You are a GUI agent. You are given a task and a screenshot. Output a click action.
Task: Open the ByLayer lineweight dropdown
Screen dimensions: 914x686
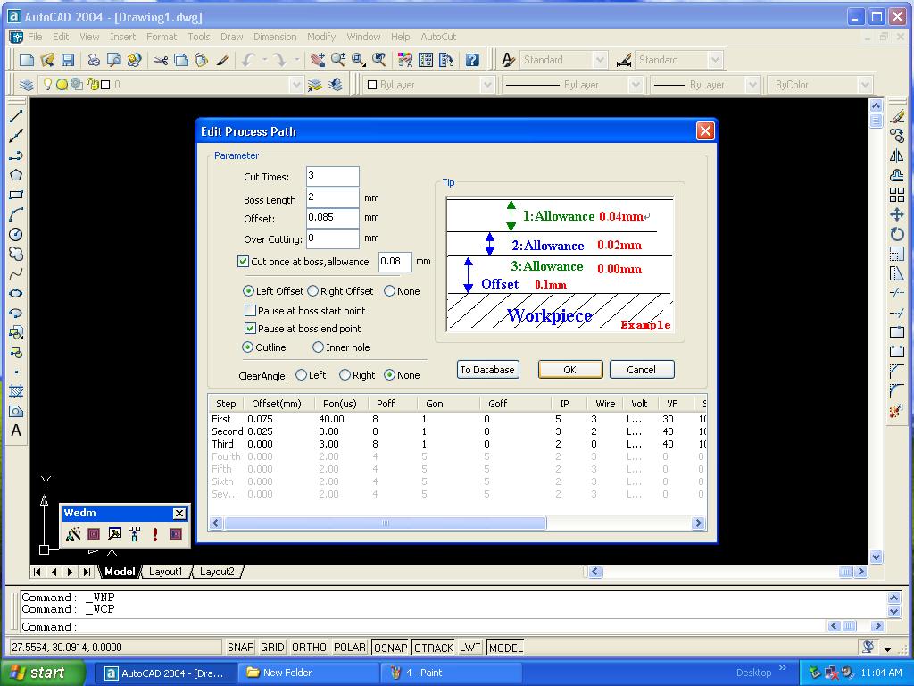(x=752, y=85)
